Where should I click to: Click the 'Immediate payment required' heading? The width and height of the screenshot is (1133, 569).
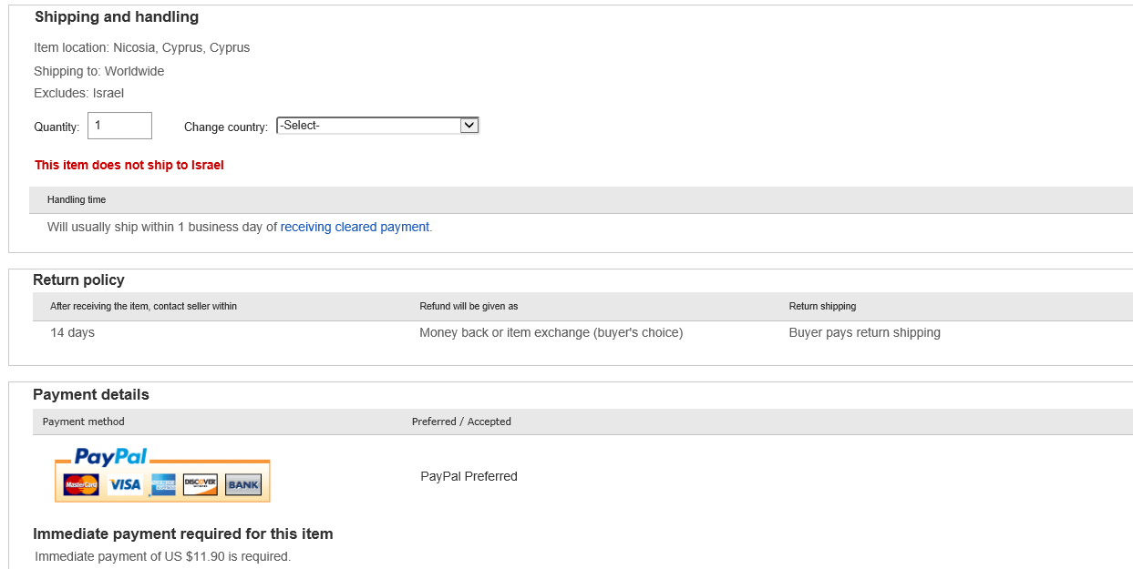tap(183, 534)
